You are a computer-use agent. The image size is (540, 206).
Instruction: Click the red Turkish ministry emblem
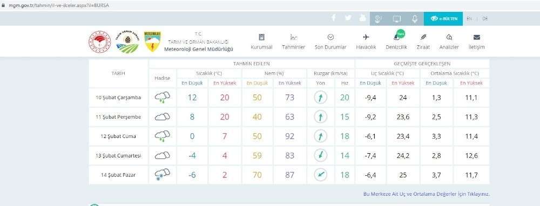pyautogui.click(x=100, y=42)
